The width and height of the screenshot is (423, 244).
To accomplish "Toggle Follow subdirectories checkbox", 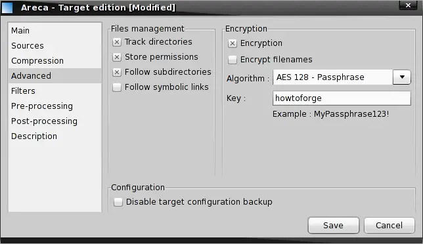I will click(117, 72).
